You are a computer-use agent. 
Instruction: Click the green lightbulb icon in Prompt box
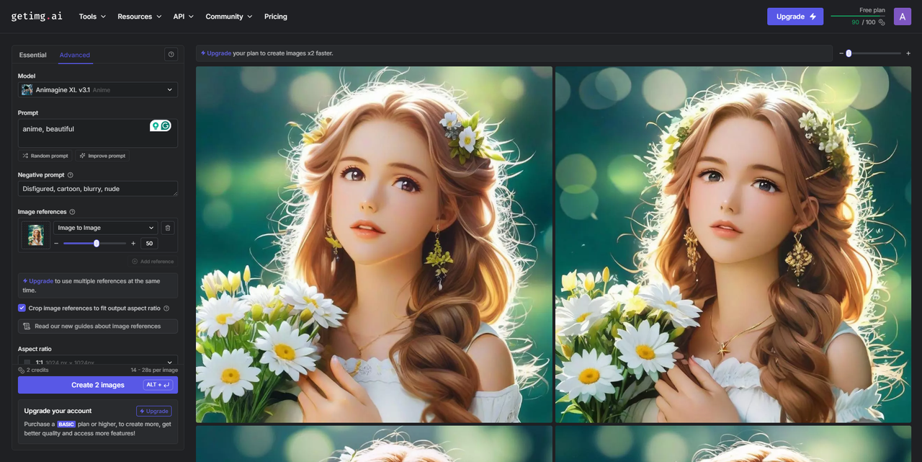click(155, 126)
